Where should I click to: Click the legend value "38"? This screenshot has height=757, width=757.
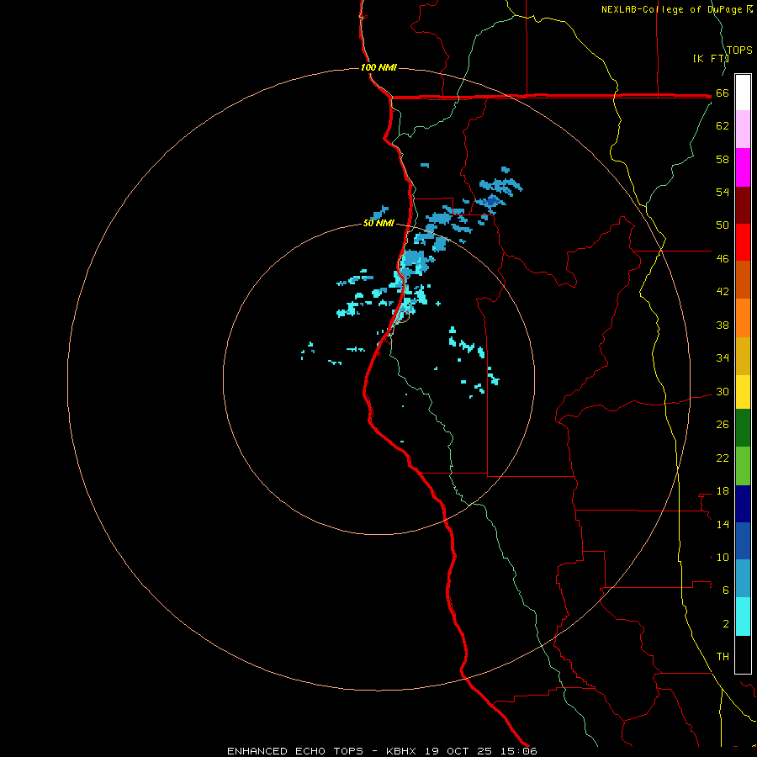click(723, 325)
